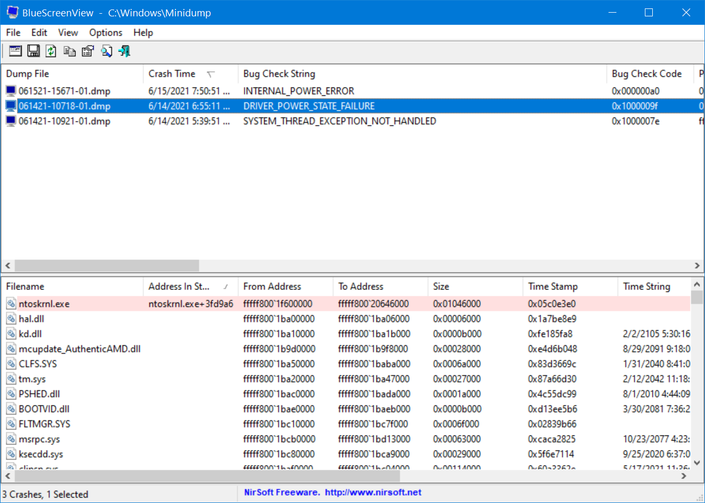This screenshot has width=705, height=503.
Task: Open the View menu
Action: pyautogui.click(x=68, y=32)
